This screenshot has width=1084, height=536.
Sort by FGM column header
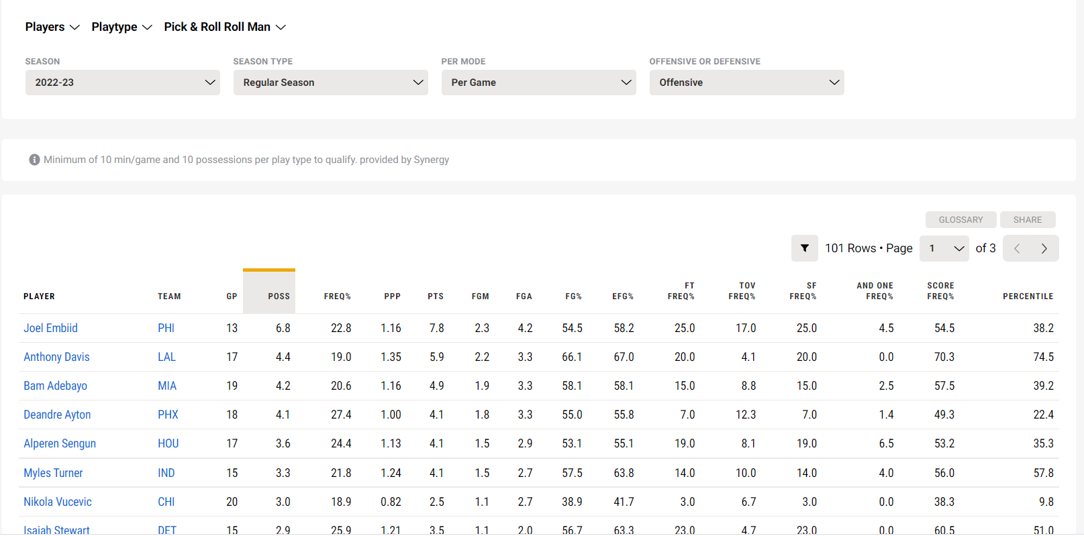[x=480, y=297]
